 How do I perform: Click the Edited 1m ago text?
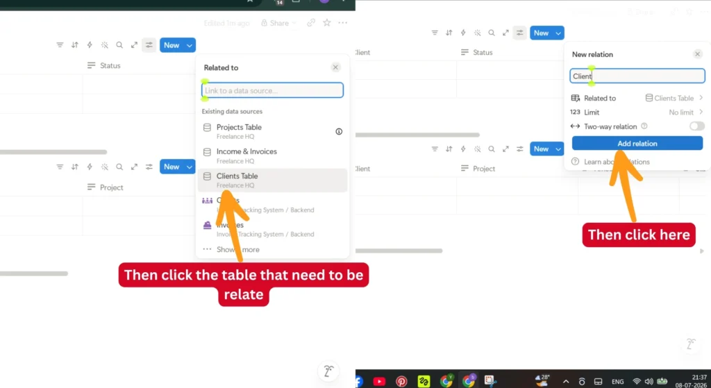(226, 23)
